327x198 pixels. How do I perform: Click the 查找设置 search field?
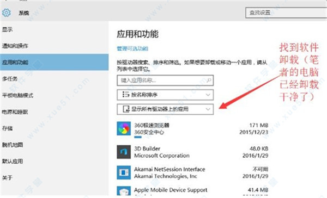click(x=286, y=13)
